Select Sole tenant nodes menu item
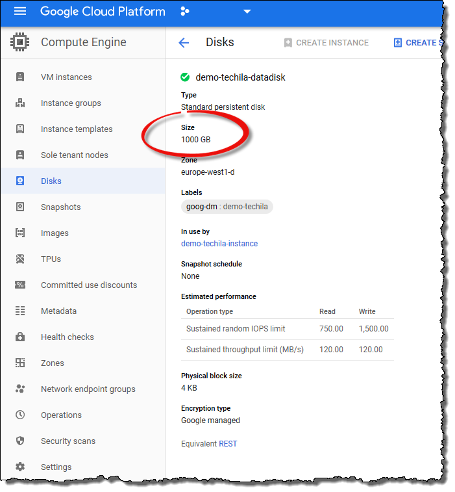This screenshot has width=455, height=492. pyautogui.click(x=75, y=155)
